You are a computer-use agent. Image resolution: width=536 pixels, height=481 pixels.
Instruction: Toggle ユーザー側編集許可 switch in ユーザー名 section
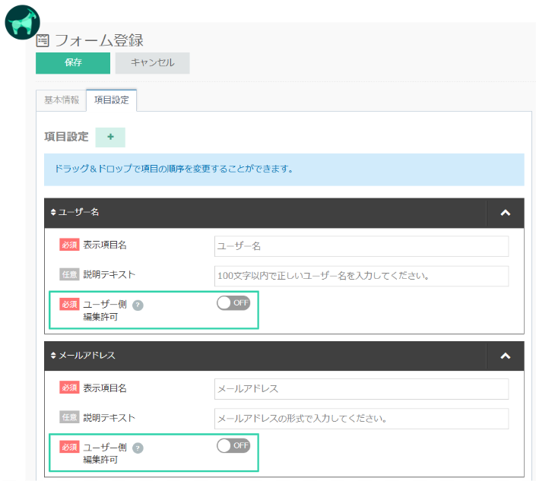coord(233,303)
